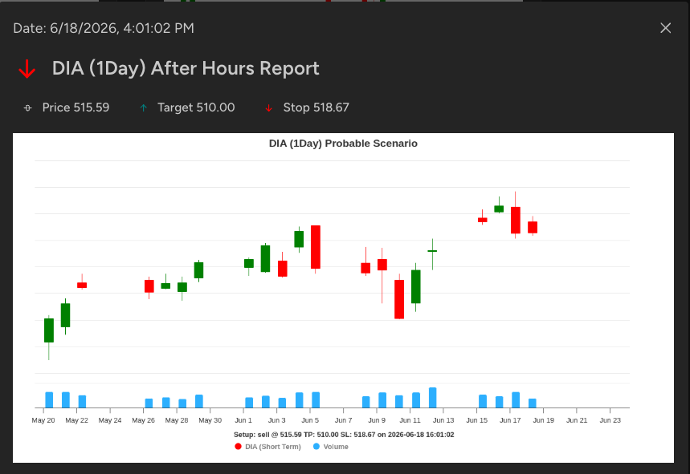690x474 pixels.
Task: Toggle the DIA (Short Term) legend item
Action: 268,446
